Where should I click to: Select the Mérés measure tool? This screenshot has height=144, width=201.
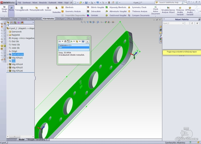(11, 10)
